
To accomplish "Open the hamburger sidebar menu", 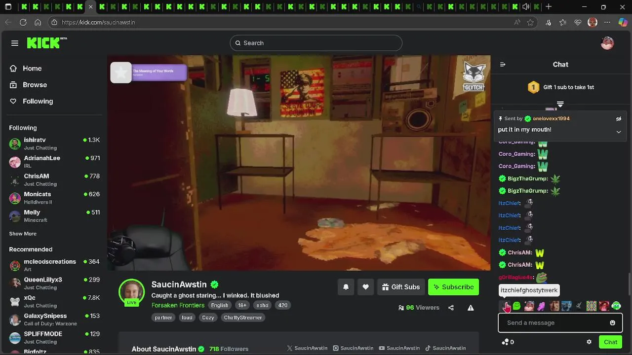I will click(x=15, y=43).
